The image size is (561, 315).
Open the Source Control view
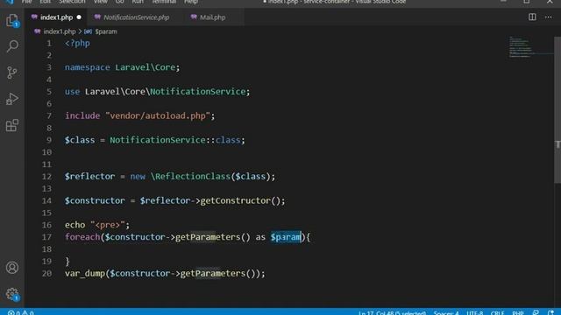click(x=12, y=73)
